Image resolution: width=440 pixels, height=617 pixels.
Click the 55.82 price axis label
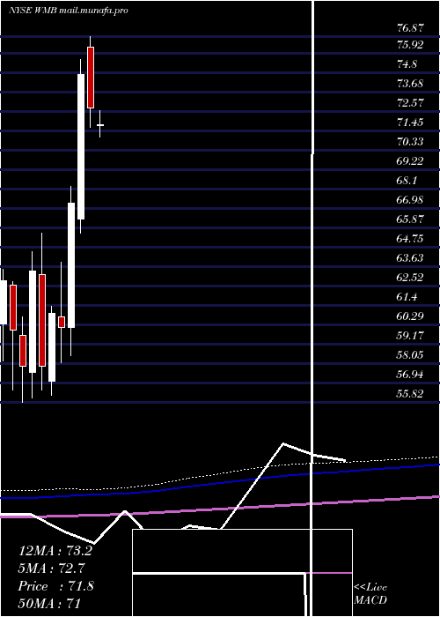pos(410,393)
